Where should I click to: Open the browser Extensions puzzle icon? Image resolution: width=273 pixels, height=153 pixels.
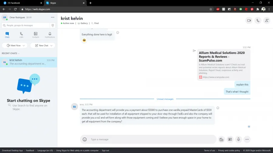(258, 9)
